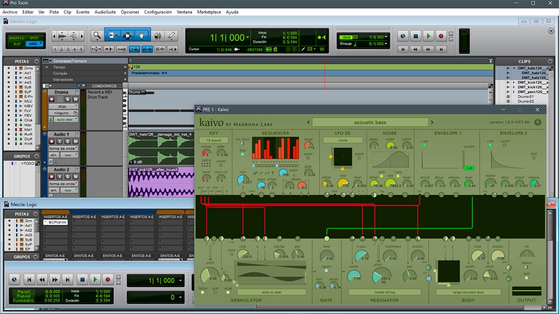The height and width of the screenshot is (314, 559).
Task: Click Play in the floating Transport window
Action: click(x=95, y=280)
